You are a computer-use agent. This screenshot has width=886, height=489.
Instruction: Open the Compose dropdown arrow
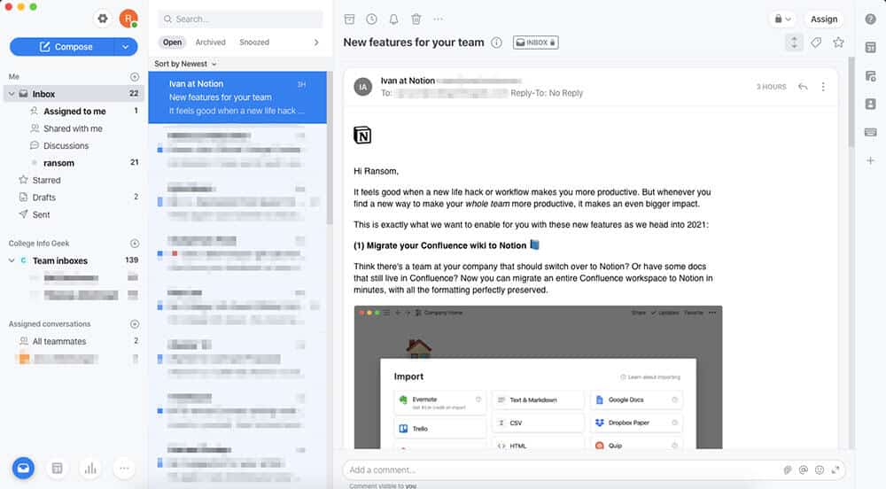click(x=126, y=47)
